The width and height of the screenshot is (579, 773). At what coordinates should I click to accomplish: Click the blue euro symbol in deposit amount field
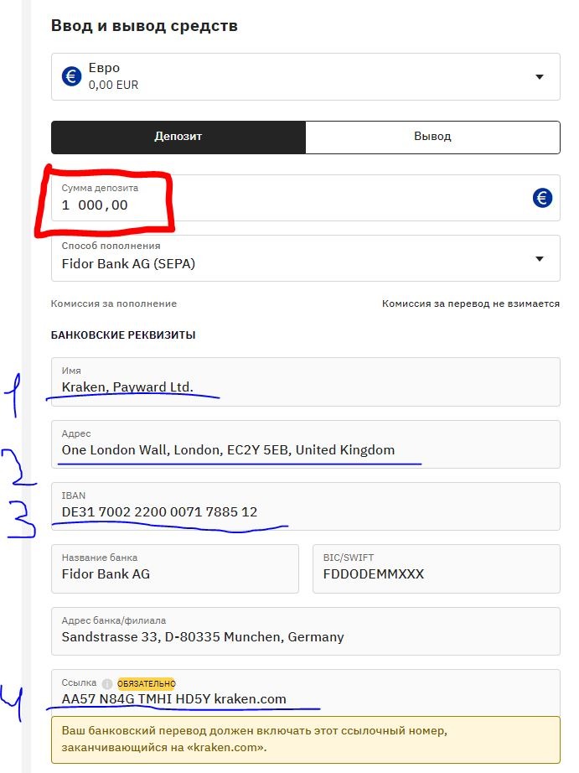point(542,198)
